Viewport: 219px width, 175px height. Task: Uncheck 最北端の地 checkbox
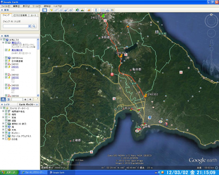click(x=6, y=50)
